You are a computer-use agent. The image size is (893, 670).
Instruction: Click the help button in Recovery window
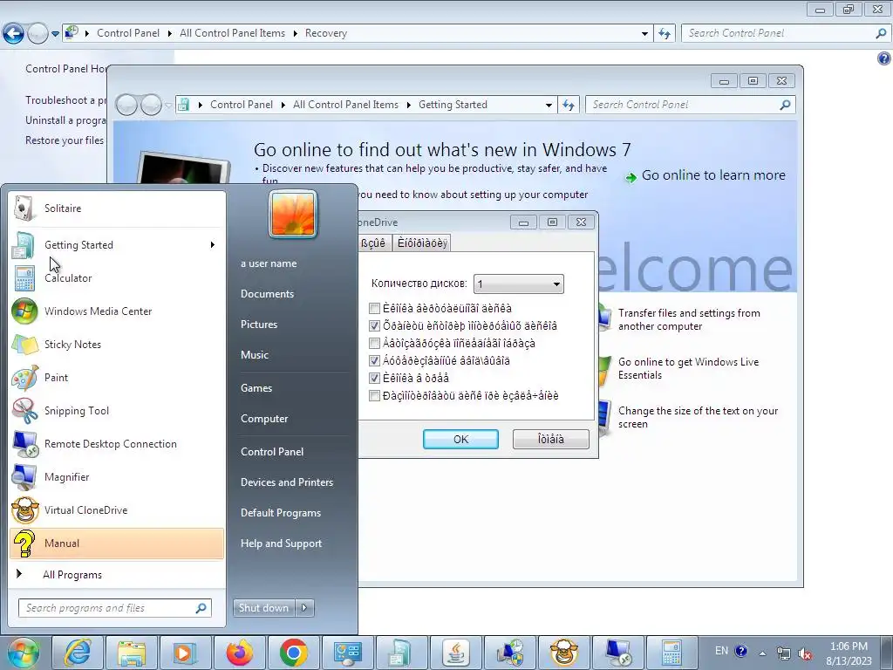(883, 58)
